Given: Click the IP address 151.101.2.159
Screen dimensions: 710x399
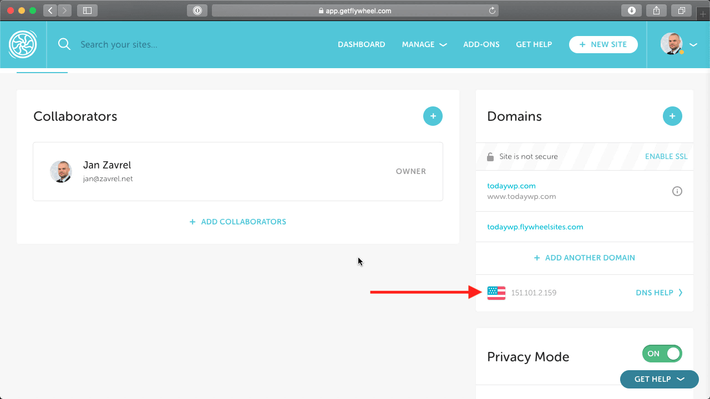Looking at the screenshot, I should 534,293.
